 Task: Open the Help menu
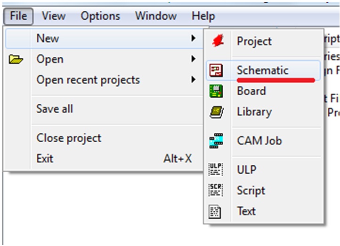203,16
